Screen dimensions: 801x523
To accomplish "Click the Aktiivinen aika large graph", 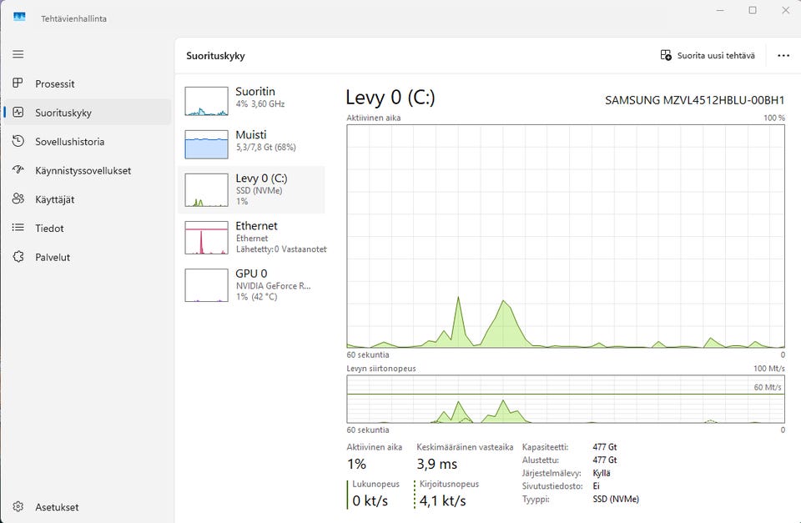I will (566, 236).
